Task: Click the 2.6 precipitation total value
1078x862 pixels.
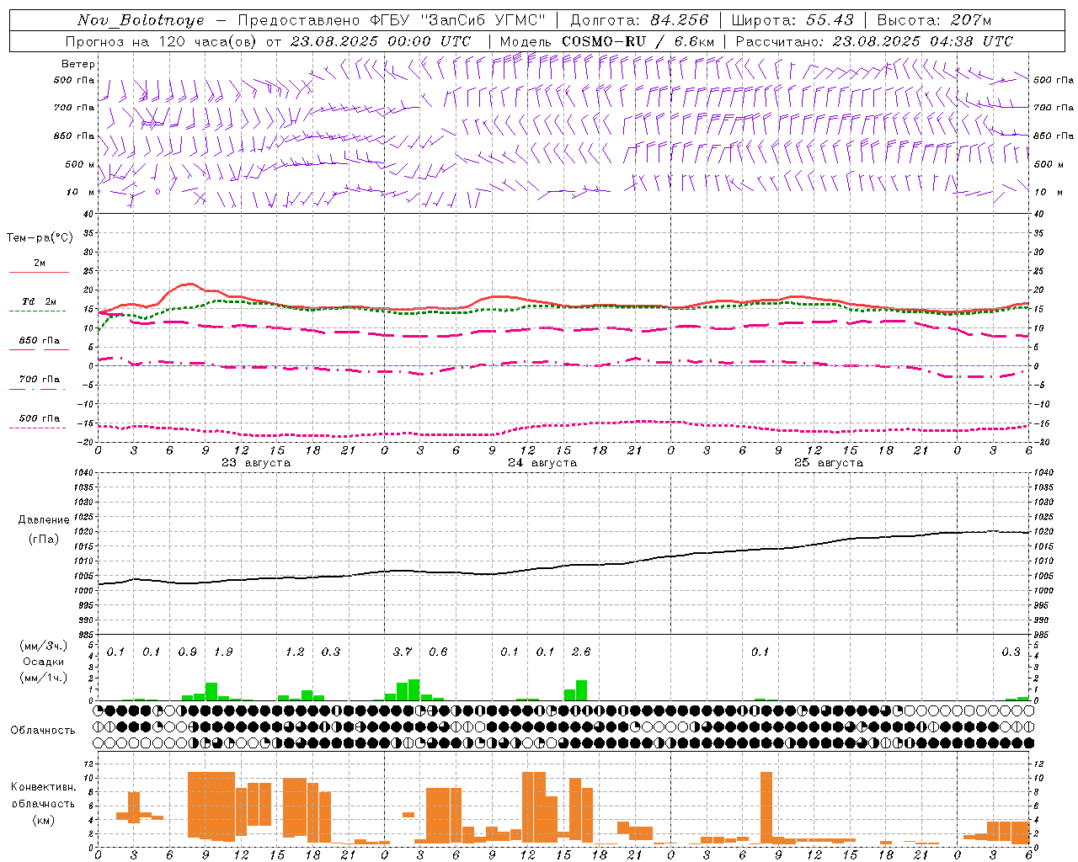Action: tap(581, 652)
